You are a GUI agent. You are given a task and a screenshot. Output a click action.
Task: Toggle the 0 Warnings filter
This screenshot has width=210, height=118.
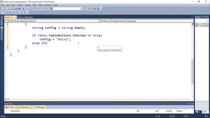(24, 107)
